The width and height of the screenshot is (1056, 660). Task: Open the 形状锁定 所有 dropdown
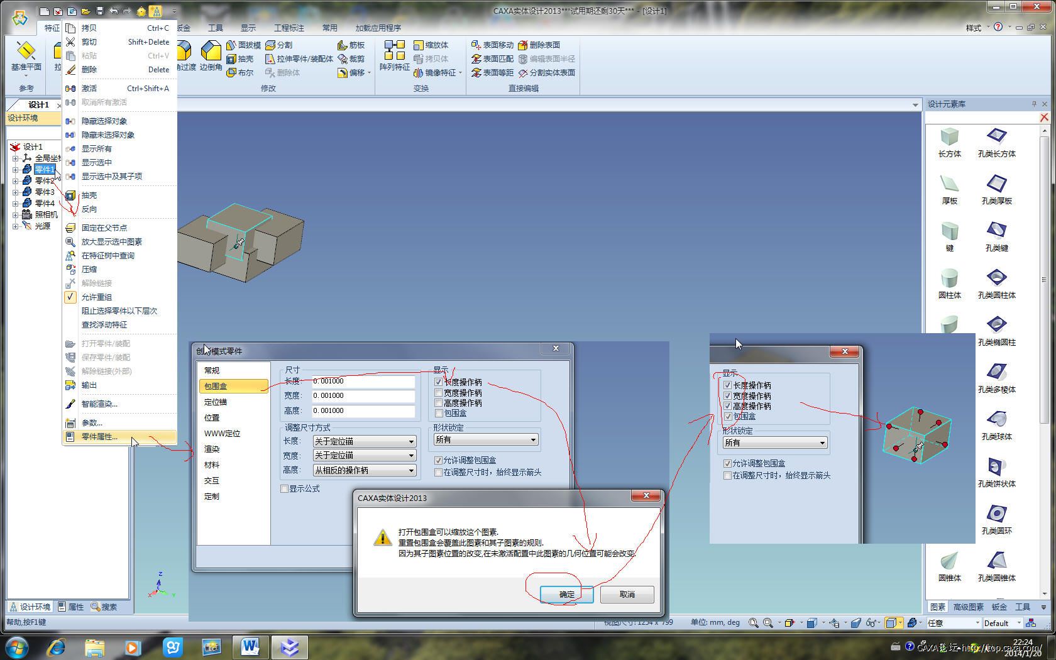[x=486, y=440]
